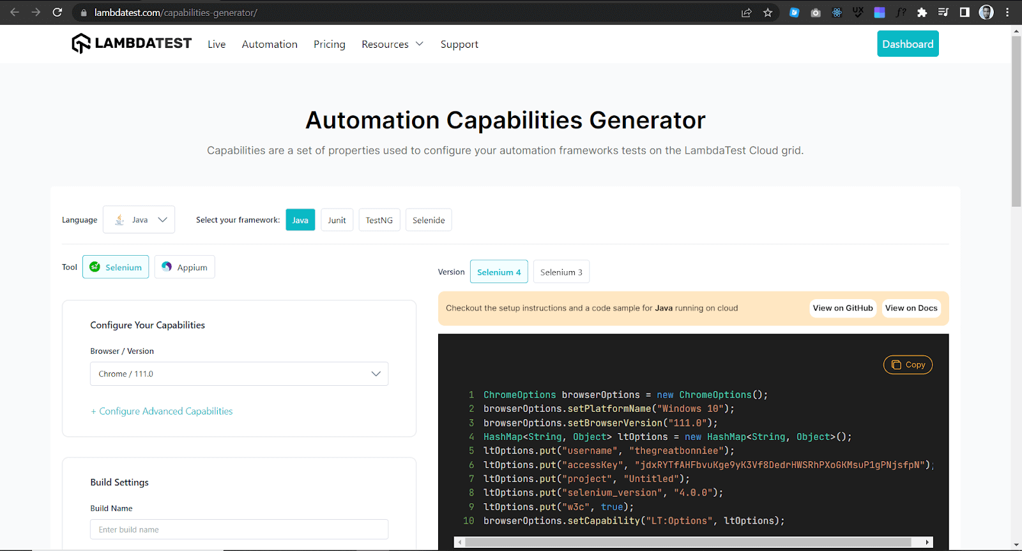The image size is (1022, 551).
Task: Open the UX check extension icon
Action: 858,12
